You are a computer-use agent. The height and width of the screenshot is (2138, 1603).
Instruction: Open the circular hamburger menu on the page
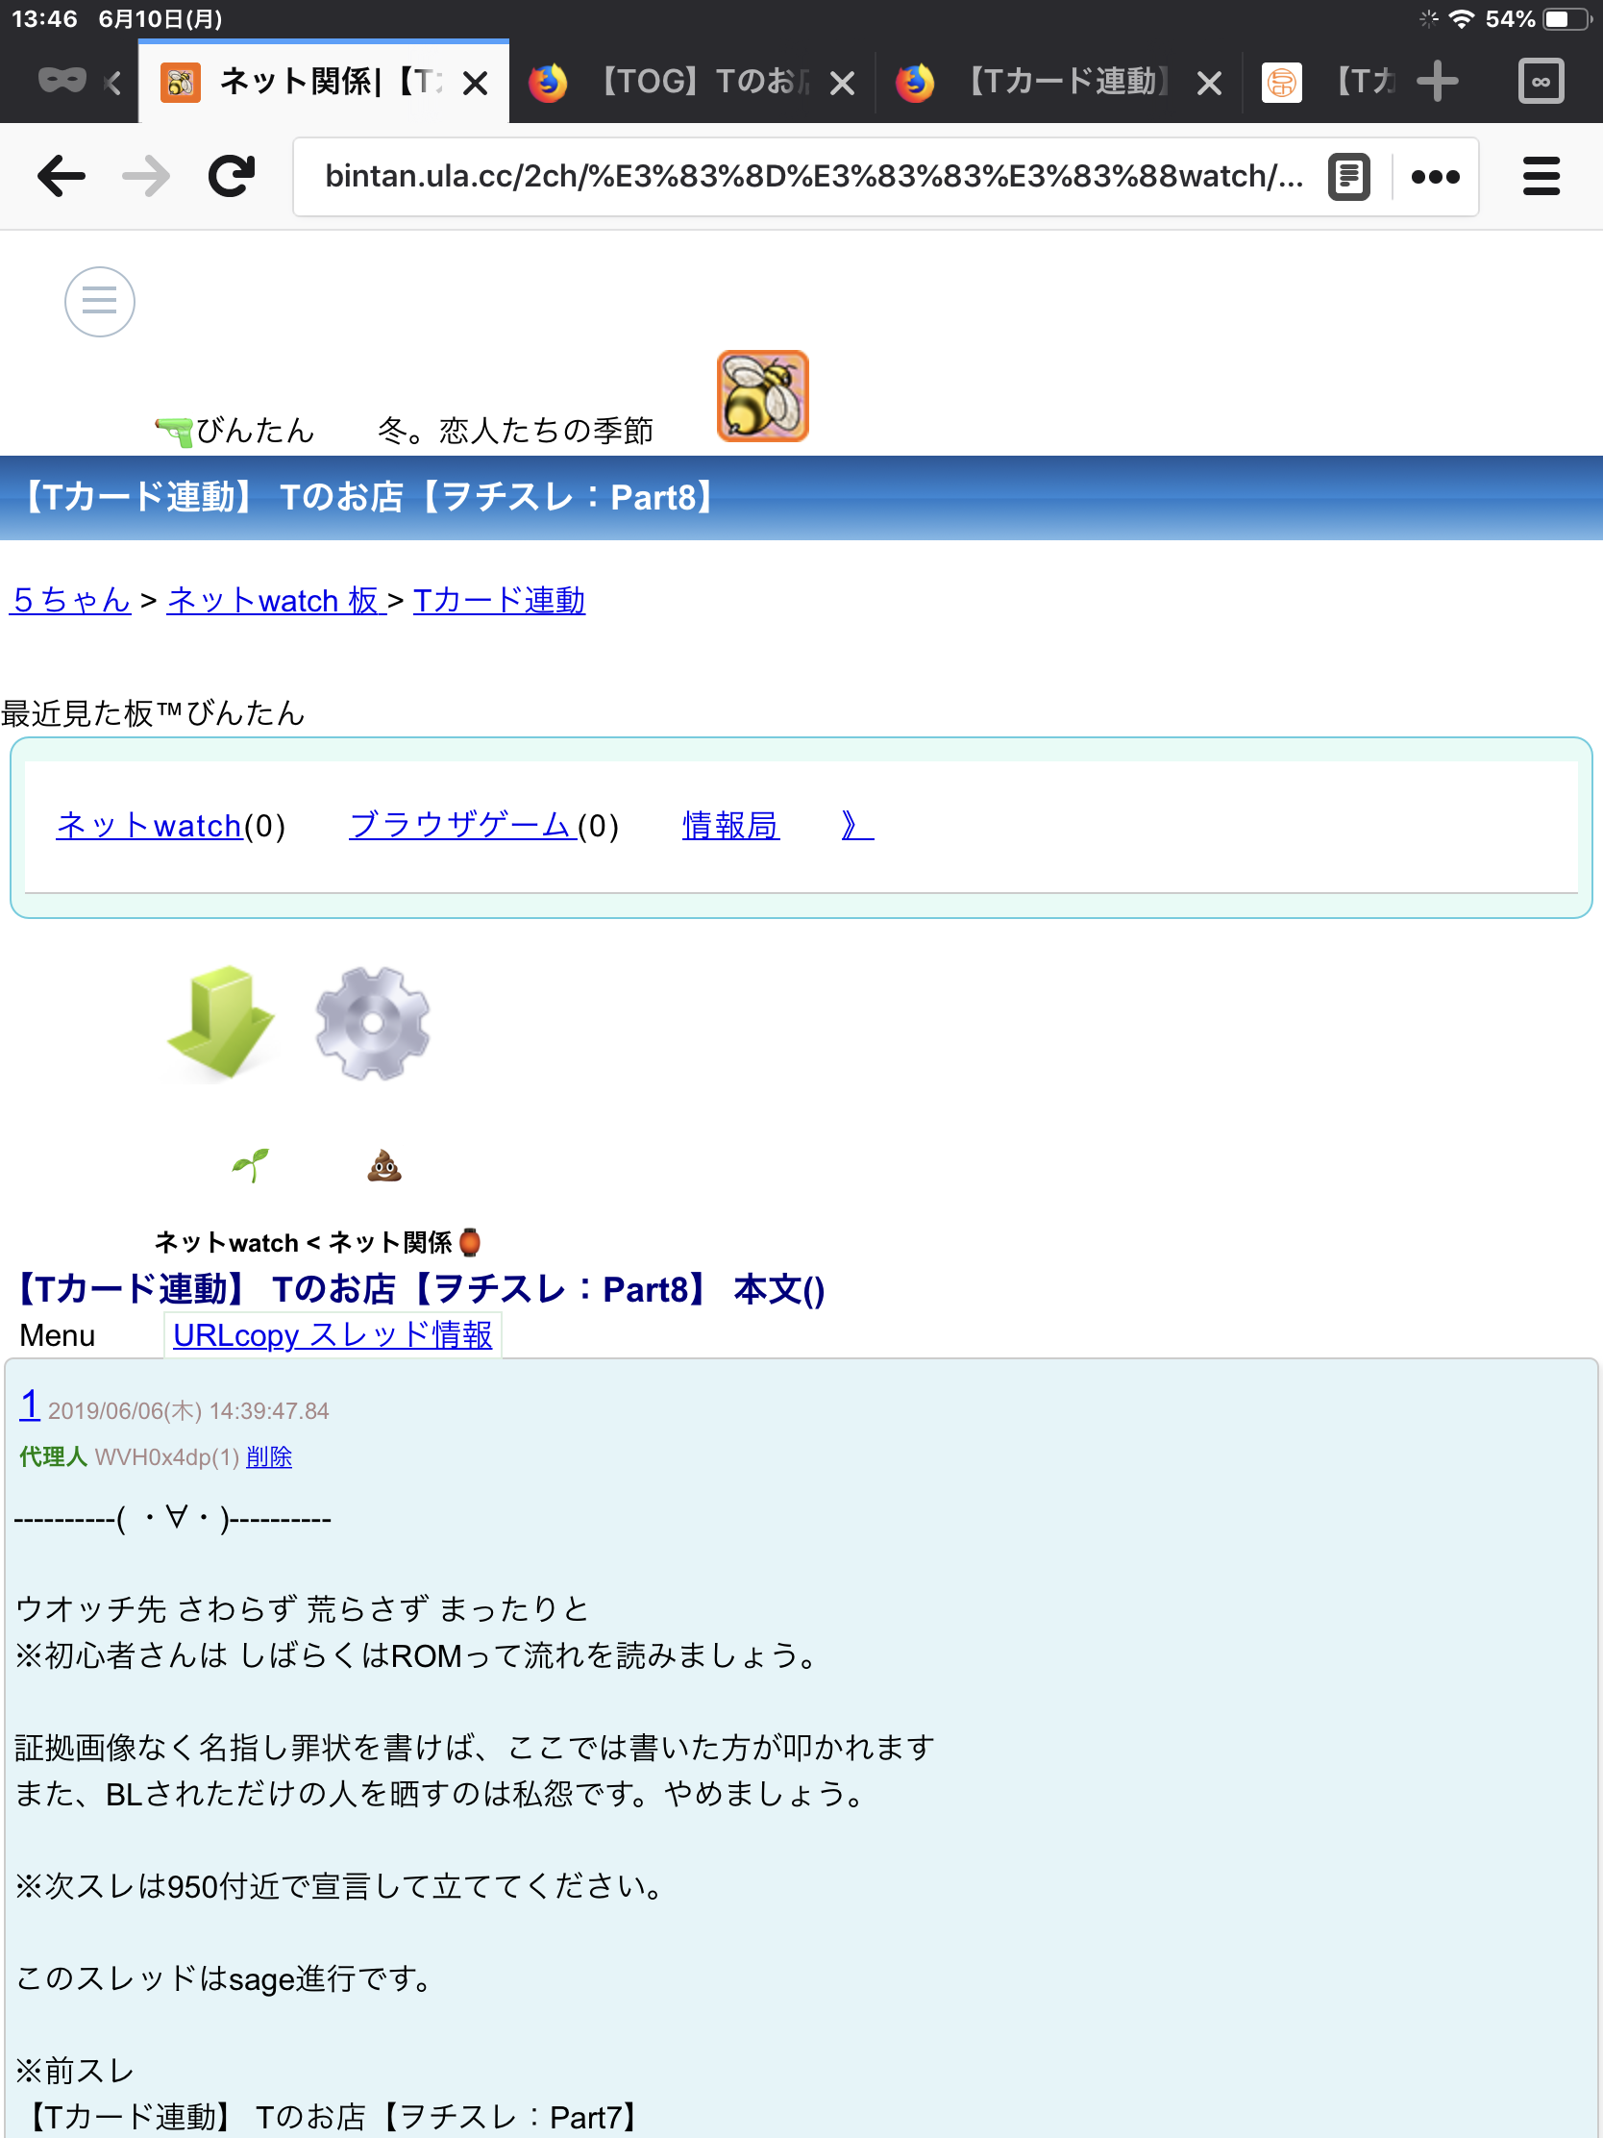pyautogui.click(x=99, y=301)
